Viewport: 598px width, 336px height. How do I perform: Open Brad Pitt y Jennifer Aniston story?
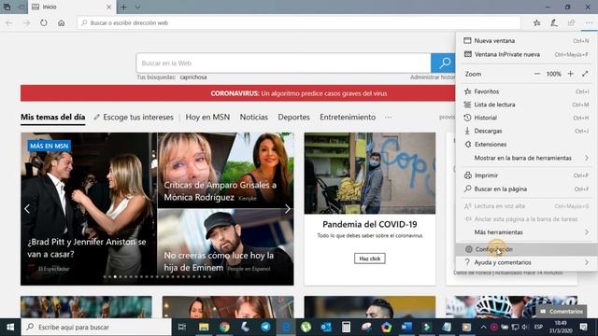coord(89,209)
